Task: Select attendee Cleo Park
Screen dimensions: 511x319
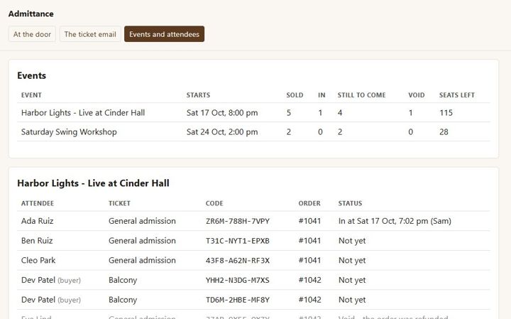Action: coord(38,260)
